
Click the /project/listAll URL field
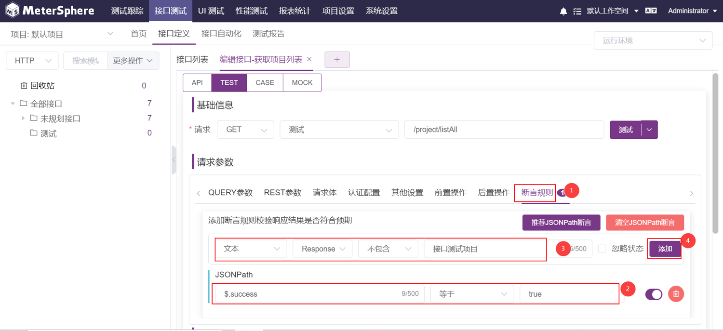(x=504, y=130)
